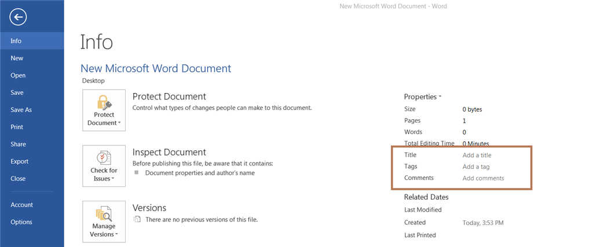Choose Save As in the sidebar
The height and width of the screenshot is (247, 593).
tap(32, 109)
